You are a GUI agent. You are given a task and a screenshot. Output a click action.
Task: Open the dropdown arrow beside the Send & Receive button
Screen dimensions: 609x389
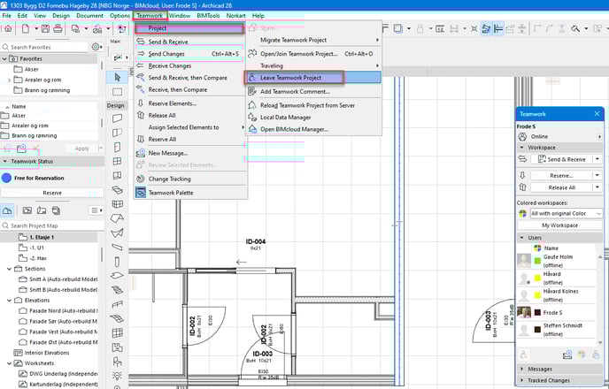click(x=597, y=159)
